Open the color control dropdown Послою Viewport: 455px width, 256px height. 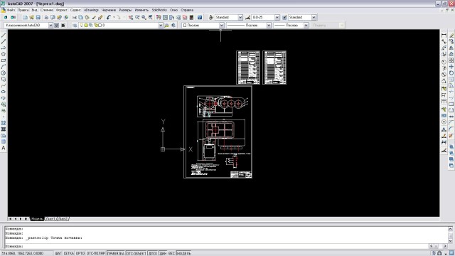203,26
